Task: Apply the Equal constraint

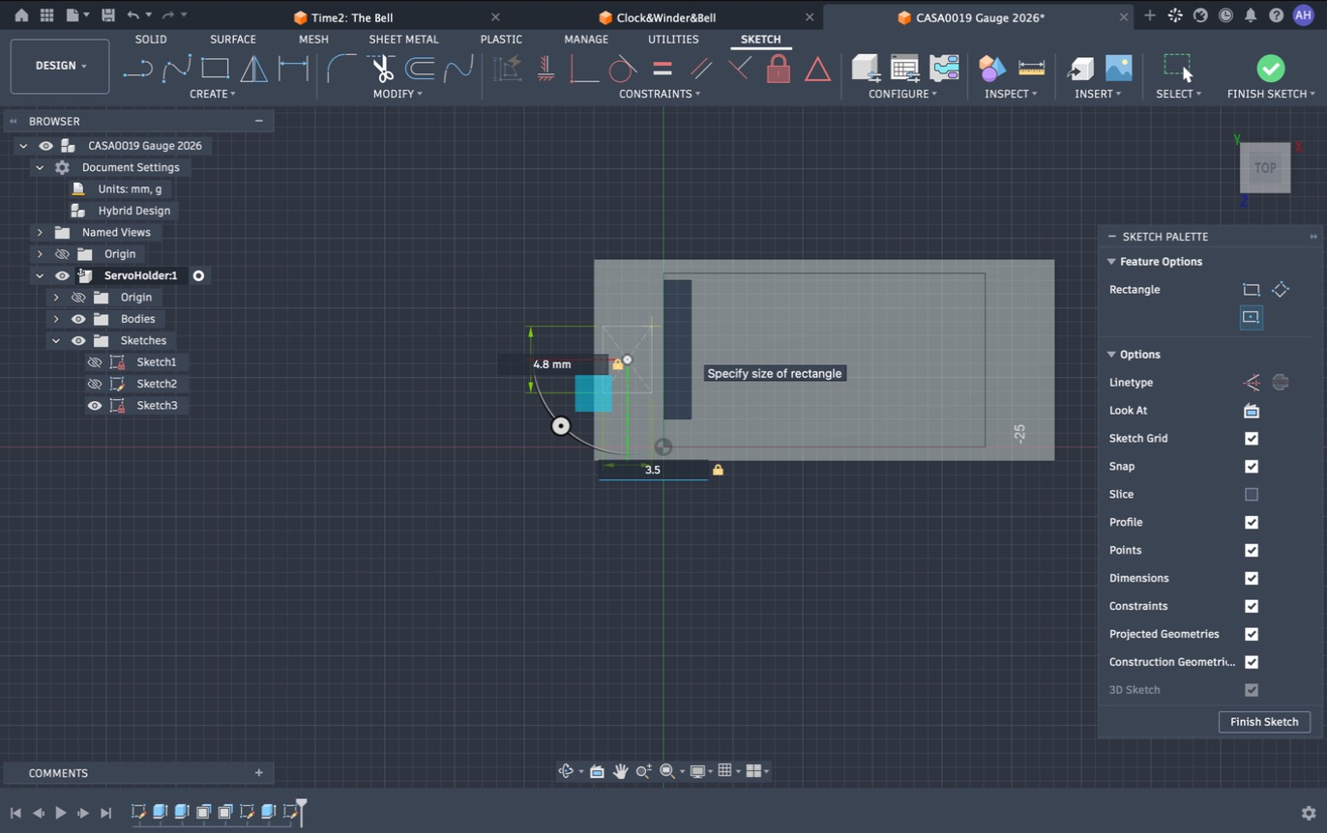Action: tap(663, 69)
